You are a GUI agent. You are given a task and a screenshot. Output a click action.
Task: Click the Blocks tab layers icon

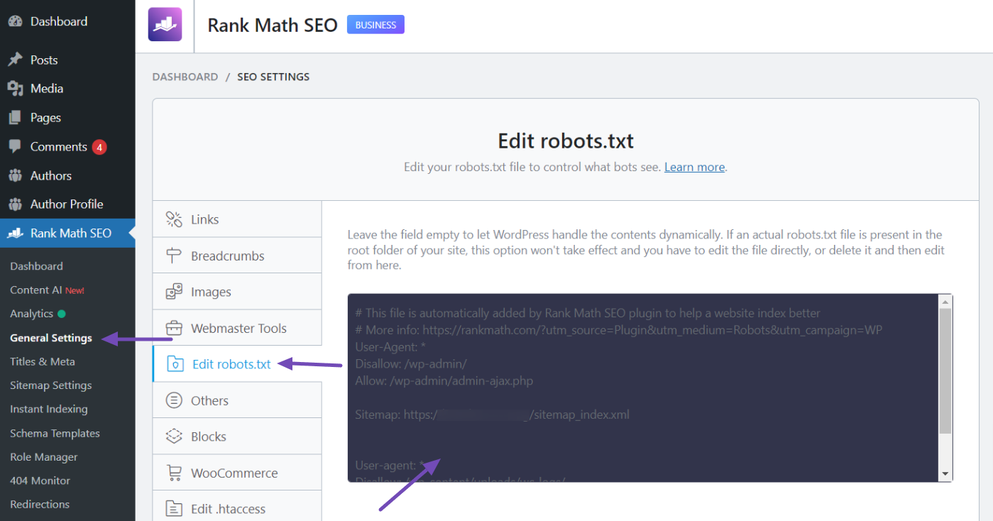click(x=174, y=437)
